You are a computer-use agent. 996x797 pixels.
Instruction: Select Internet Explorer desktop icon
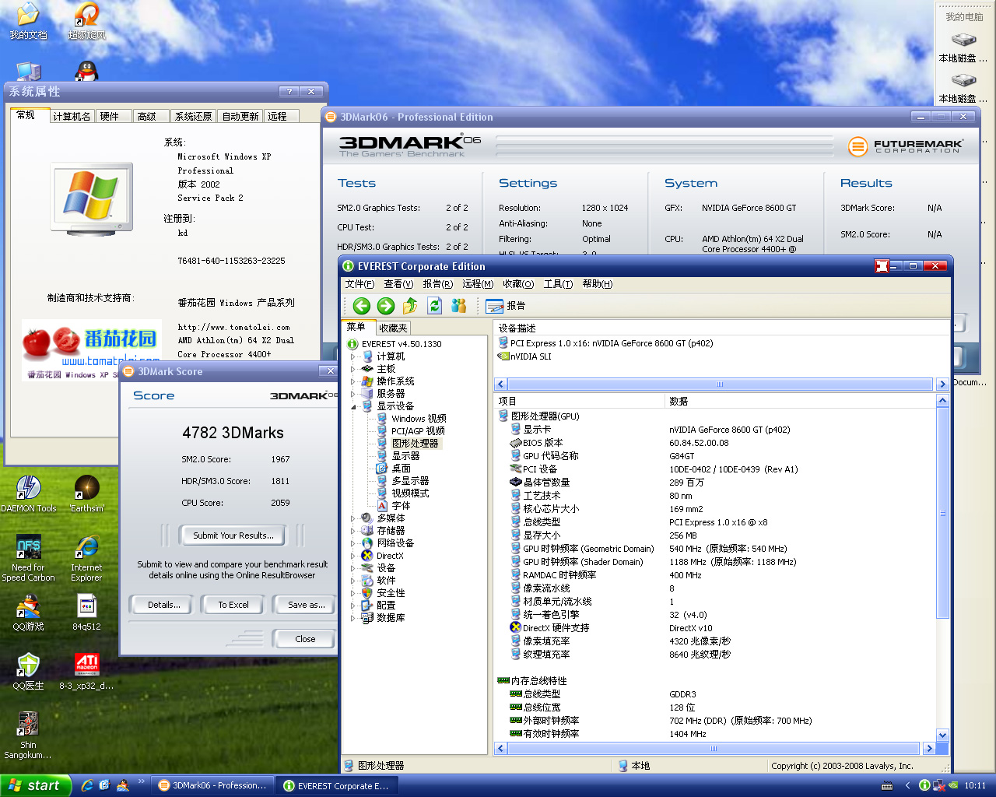(86, 558)
